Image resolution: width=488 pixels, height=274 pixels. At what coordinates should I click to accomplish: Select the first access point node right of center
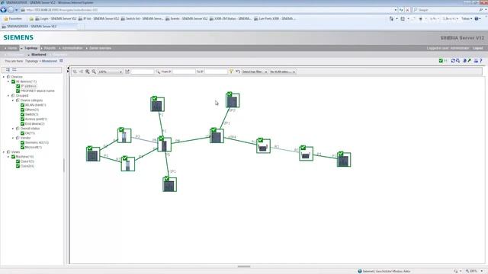(x=263, y=146)
